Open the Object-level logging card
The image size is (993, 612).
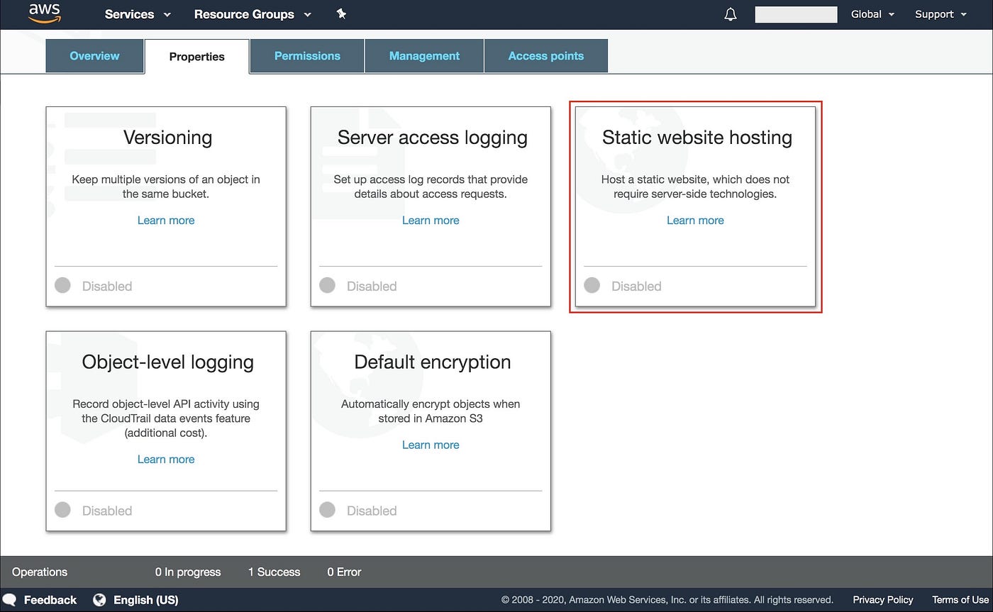[166, 430]
